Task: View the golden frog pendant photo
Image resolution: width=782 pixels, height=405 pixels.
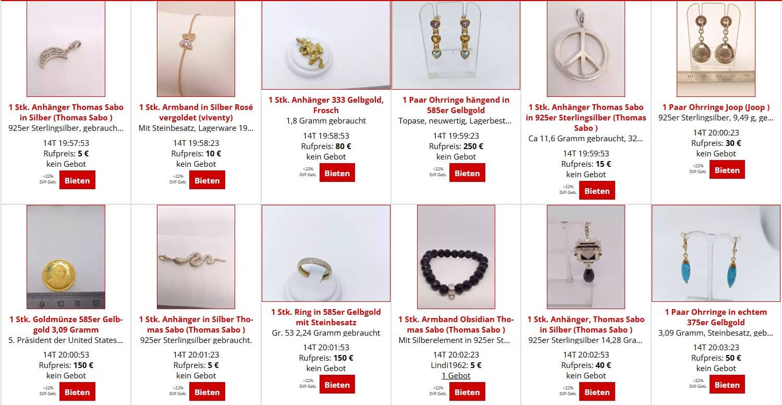Action: [x=326, y=45]
